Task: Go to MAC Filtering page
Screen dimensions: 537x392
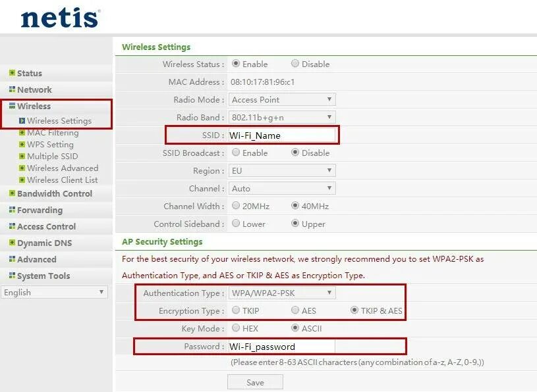Action: (x=53, y=133)
